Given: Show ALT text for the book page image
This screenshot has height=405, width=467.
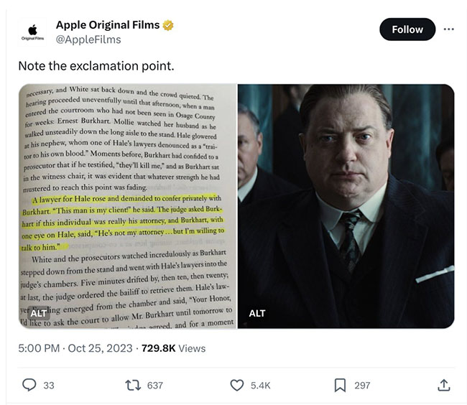Looking at the screenshot, I should coord(38,313).
